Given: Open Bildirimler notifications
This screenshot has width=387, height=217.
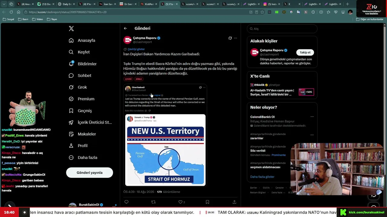Looking at the screenshot, I should click(x=83, y=64).
